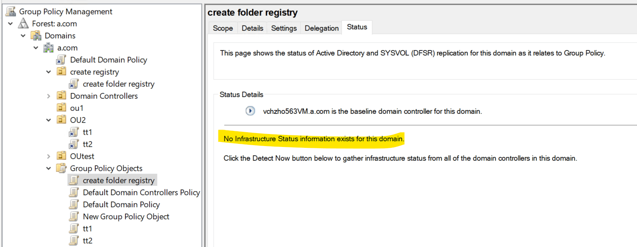Expand the OUtest tree node
The height and width of the screenshot is (247, 637).
[x=49, y=156]
